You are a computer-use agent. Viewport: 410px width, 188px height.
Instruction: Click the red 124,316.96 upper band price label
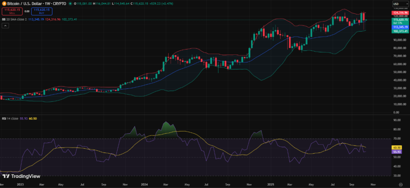tap(400, 13)
